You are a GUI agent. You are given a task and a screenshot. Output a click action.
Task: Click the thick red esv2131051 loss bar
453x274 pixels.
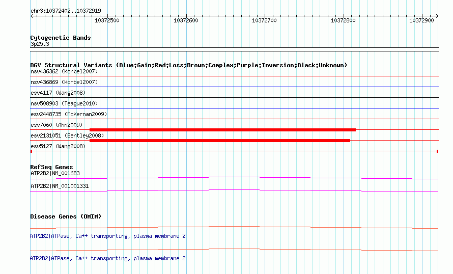tap(220, 141)
